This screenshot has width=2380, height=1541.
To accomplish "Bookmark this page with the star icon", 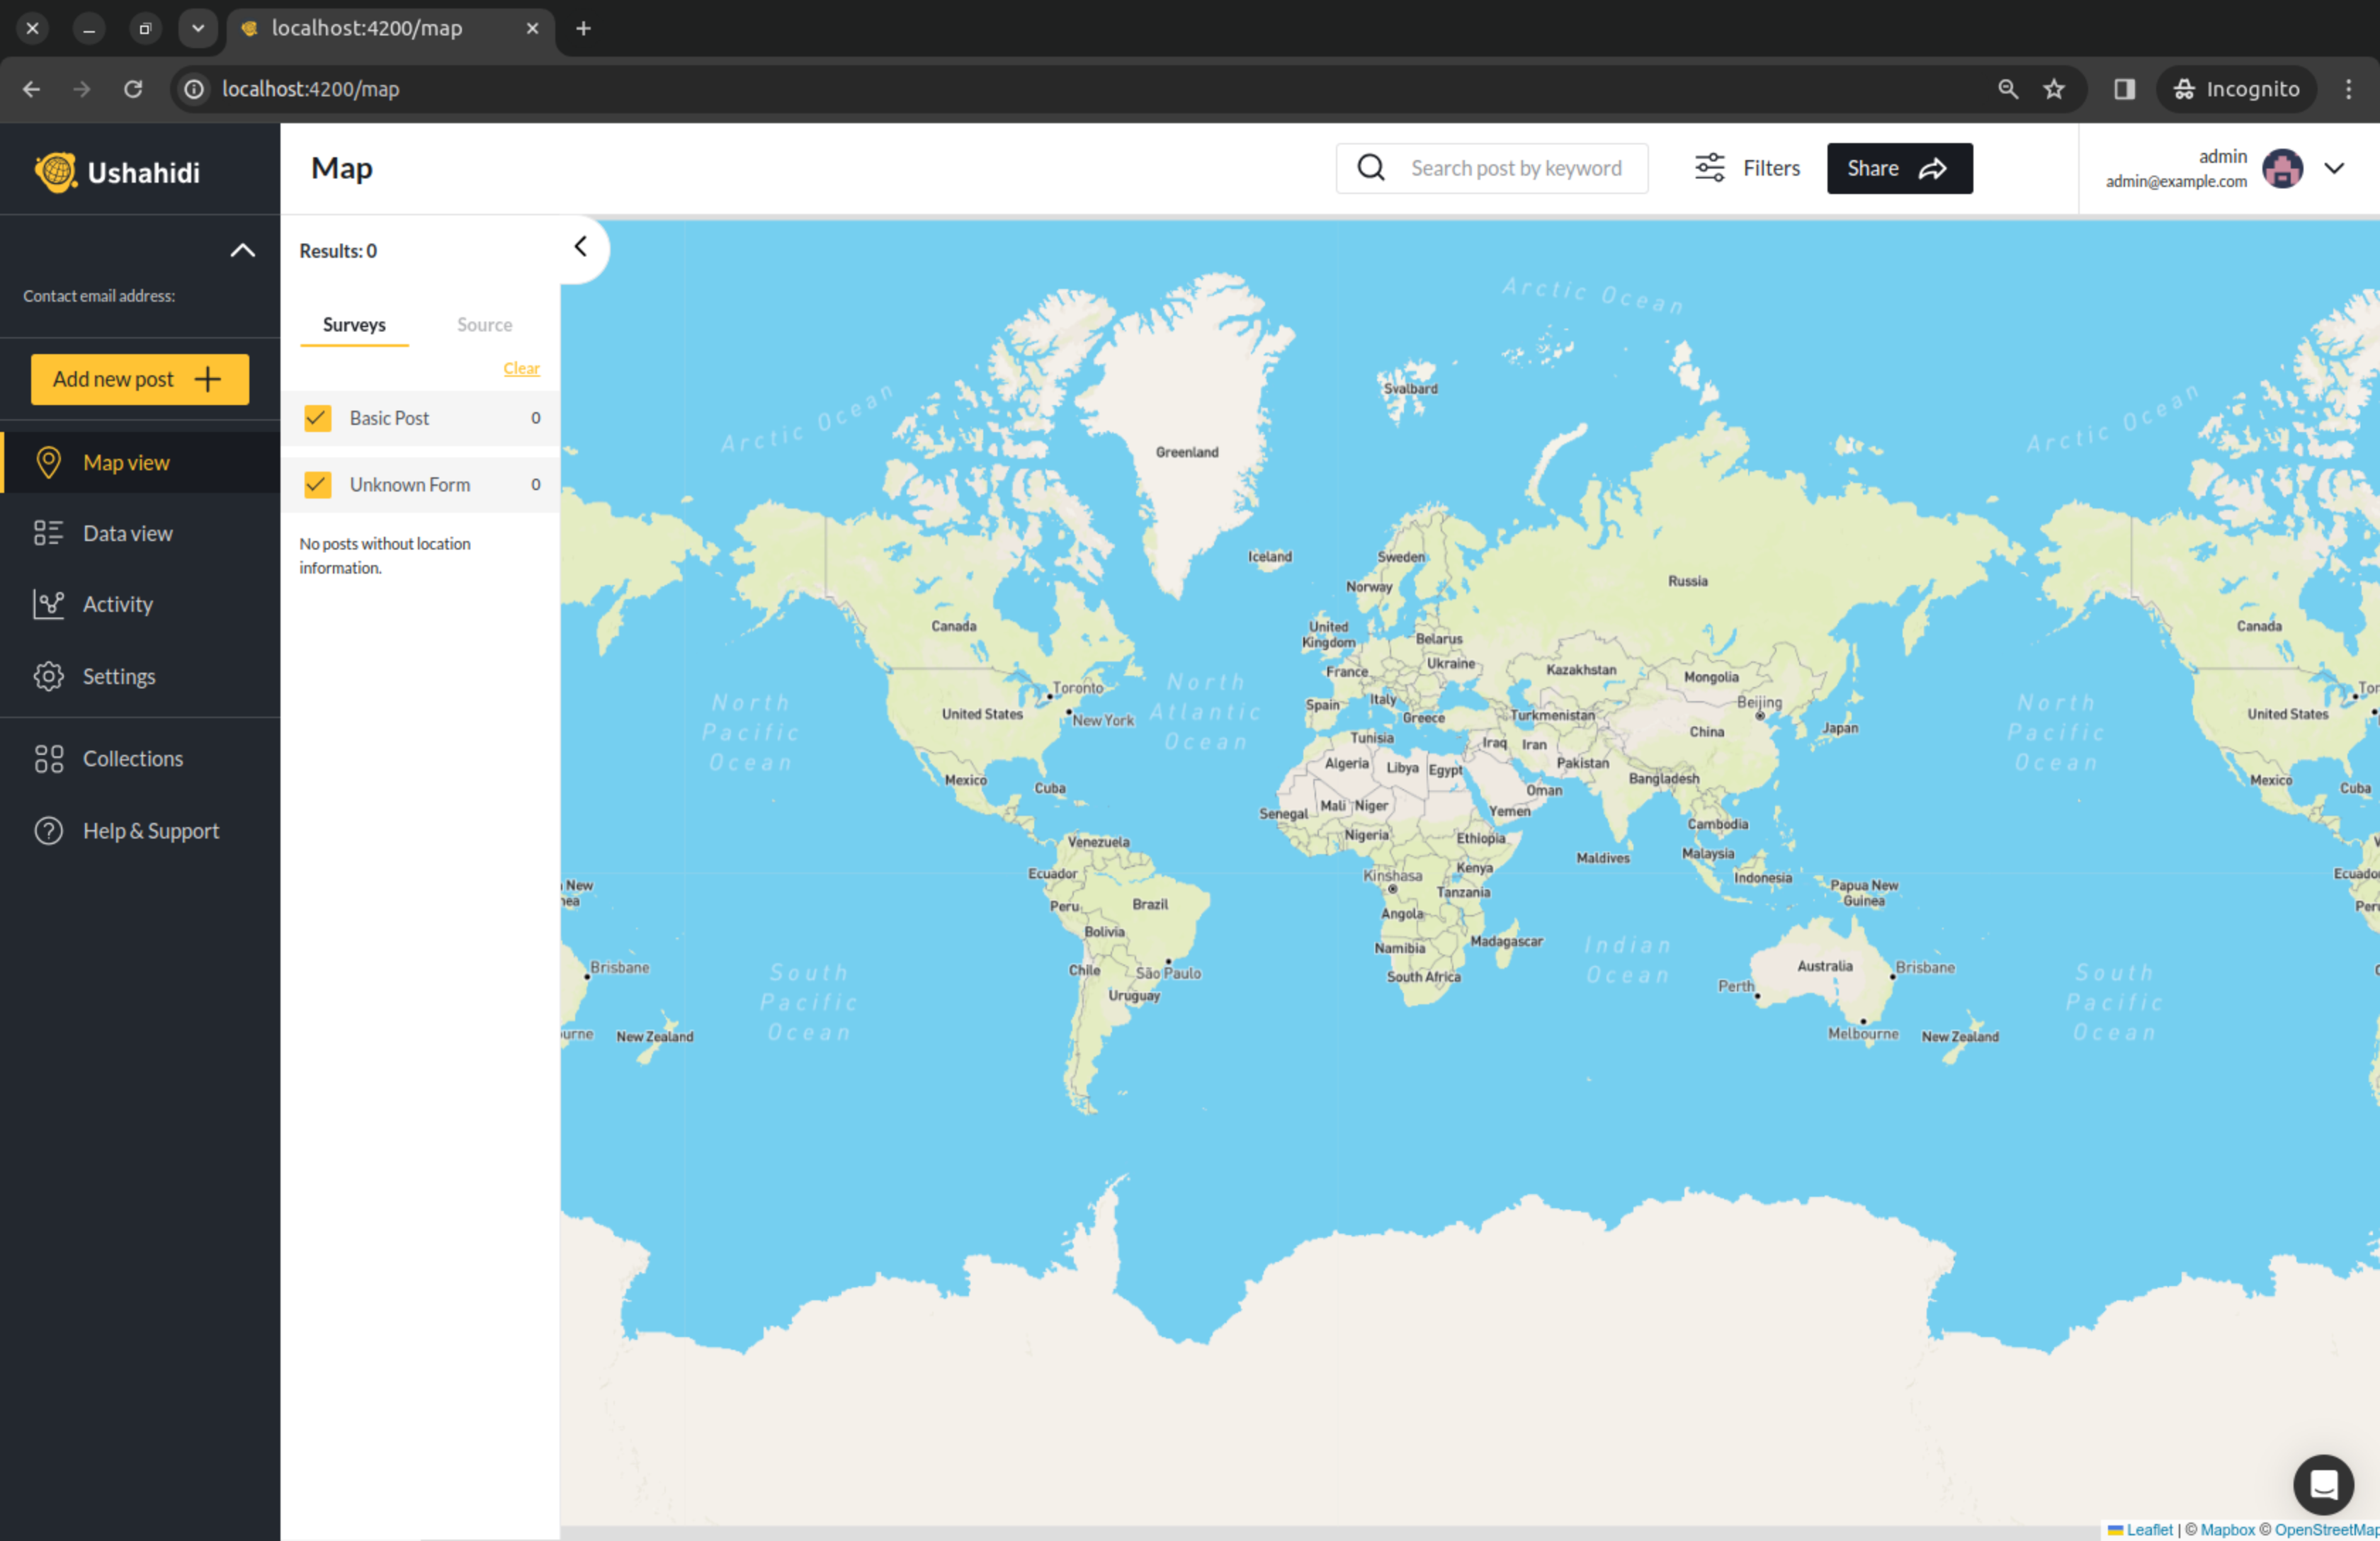I will tap(2054, 89).
